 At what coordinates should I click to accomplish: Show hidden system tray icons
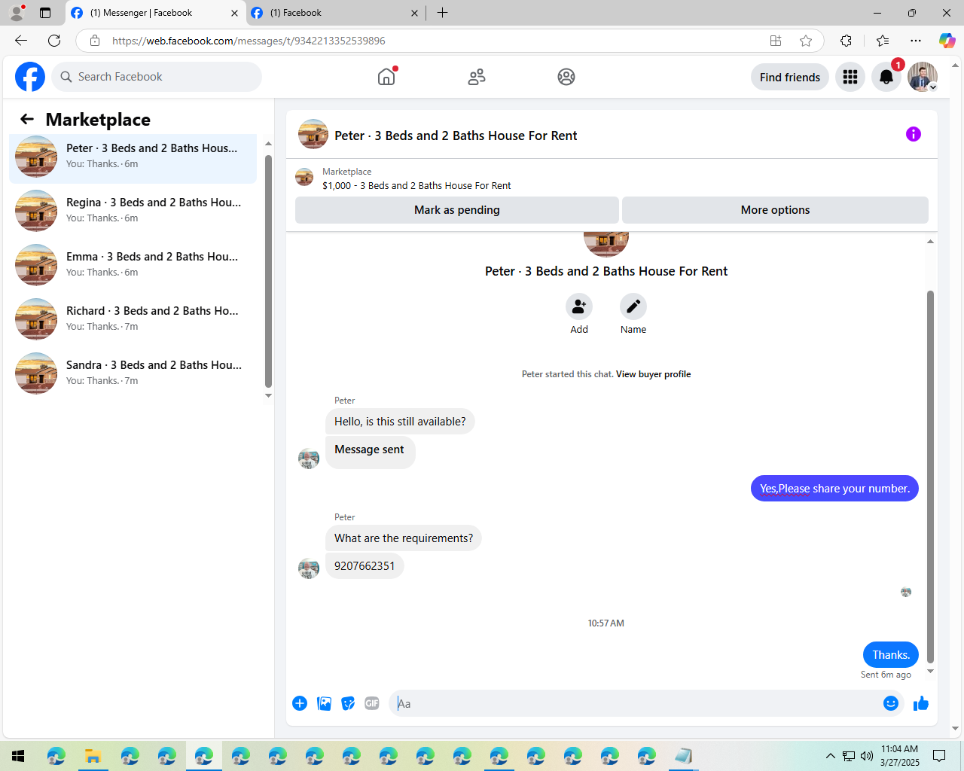tap(830, 756)
